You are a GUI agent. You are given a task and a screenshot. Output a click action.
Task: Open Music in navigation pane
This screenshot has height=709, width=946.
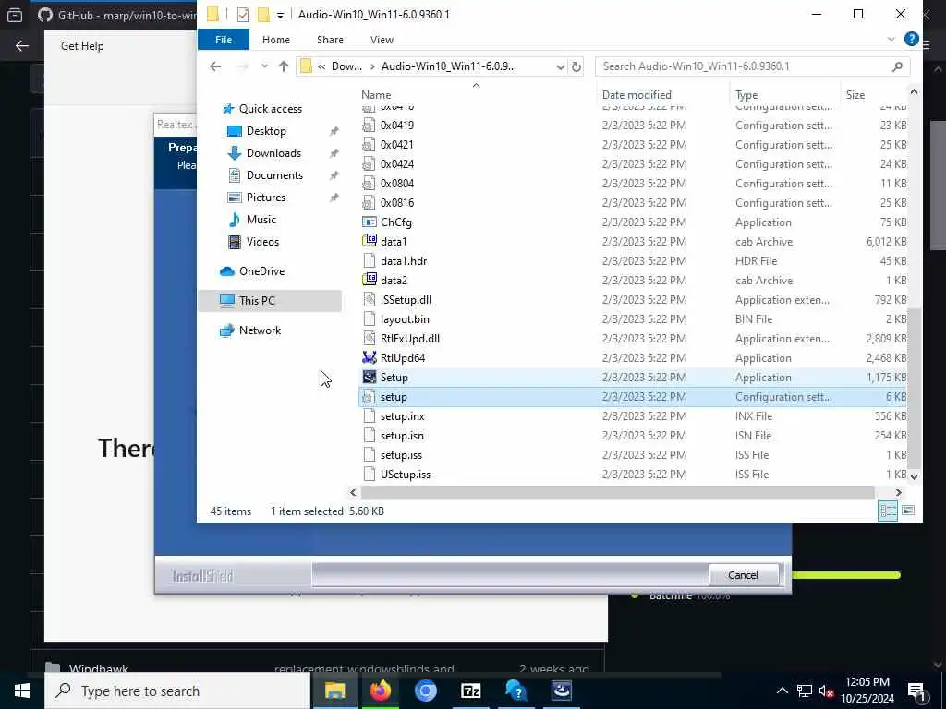point(261,220)
